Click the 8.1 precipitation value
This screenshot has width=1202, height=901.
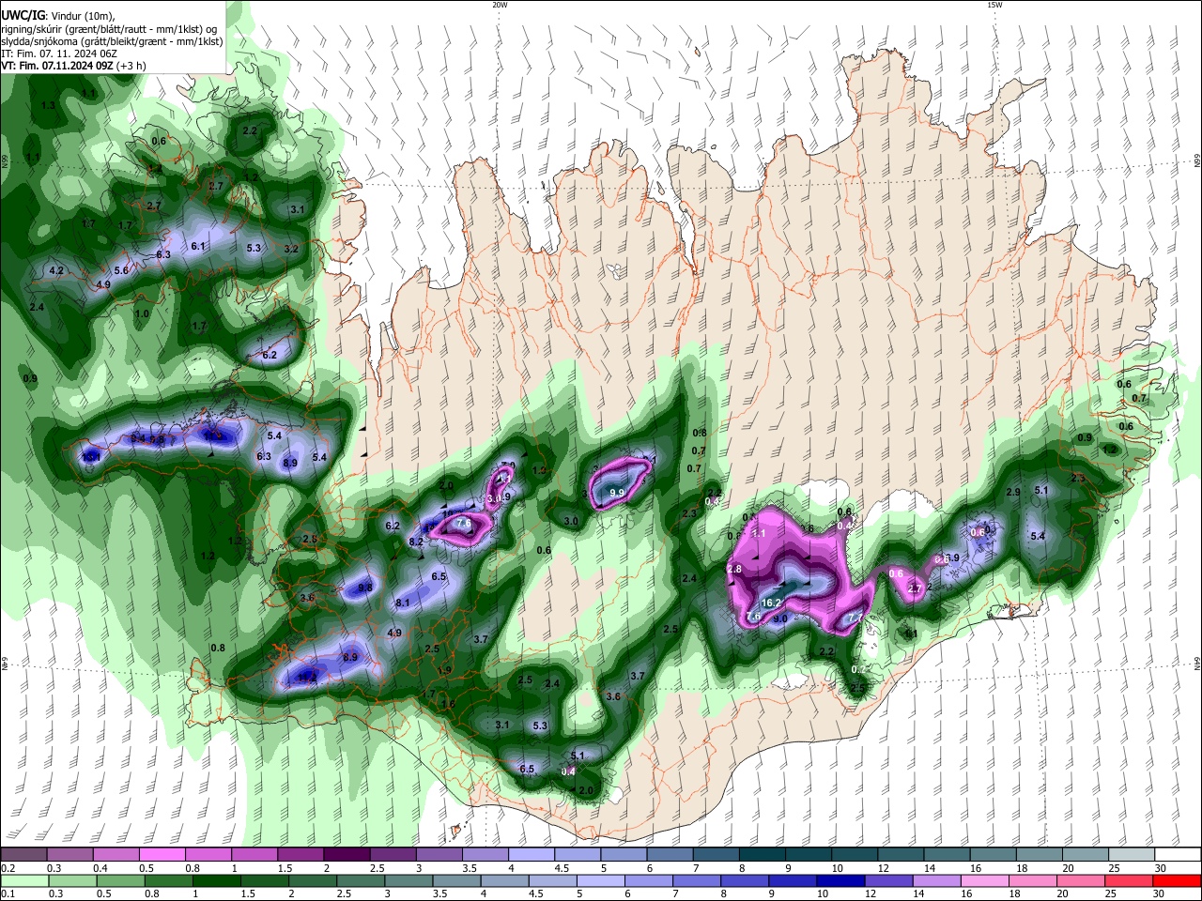coord(403,603)
